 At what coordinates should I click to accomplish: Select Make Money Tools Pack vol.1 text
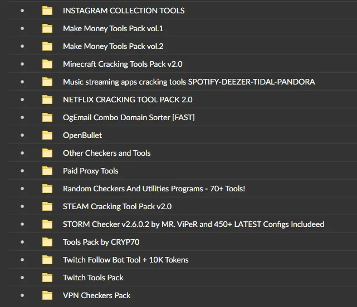coord(113,28)
